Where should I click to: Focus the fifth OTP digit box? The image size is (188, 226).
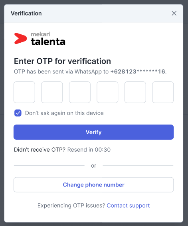(x=135, y=92)
